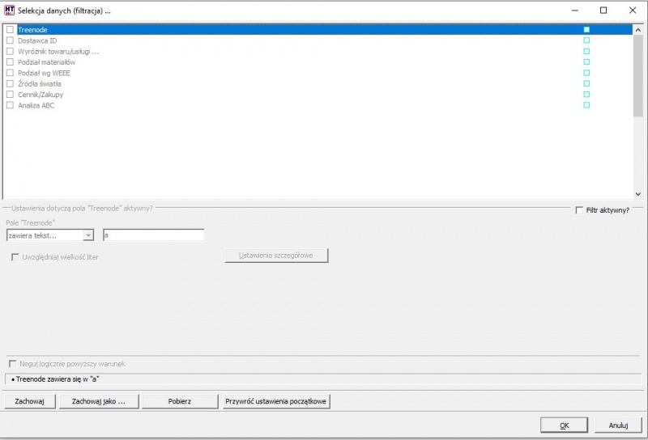This screenshot has width=648, height=440.
Task: Click the list scrollbar up arrow
Action: (x=638, y=30)
